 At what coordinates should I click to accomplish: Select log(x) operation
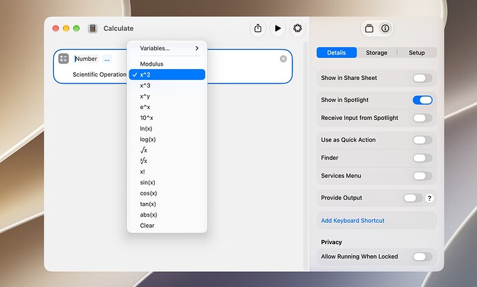click(167, 139)
